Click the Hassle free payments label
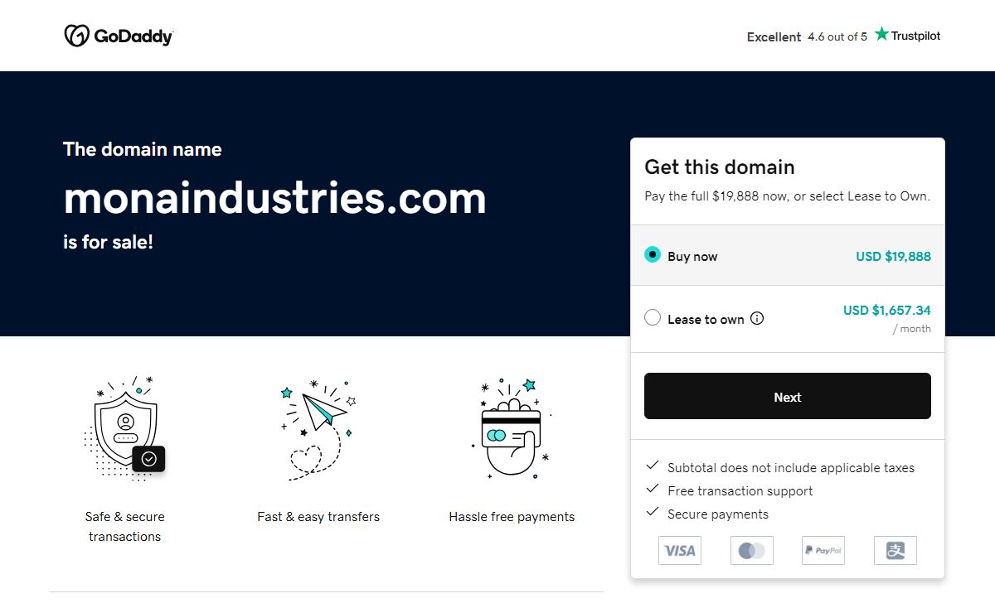 click(x=512, y=517)
